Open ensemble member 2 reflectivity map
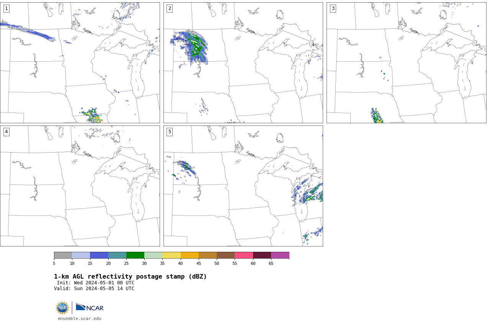Viewport: 490px width, 323px height. [x=243, y=63]
